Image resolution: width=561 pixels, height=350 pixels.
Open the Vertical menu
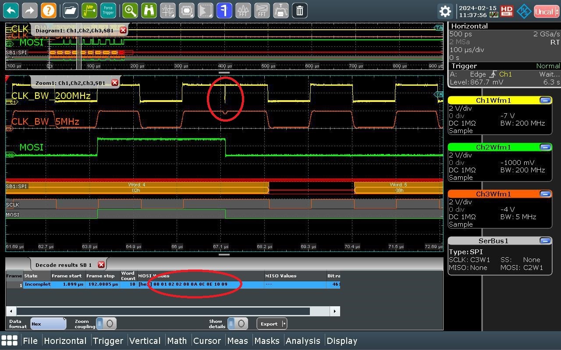pyautogui.click(x=145, y=341)
